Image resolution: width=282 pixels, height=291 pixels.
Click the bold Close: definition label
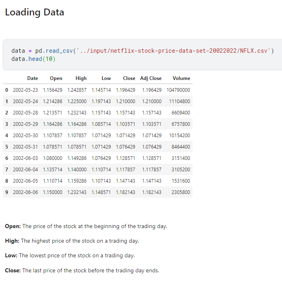click(x=13, y=270)
